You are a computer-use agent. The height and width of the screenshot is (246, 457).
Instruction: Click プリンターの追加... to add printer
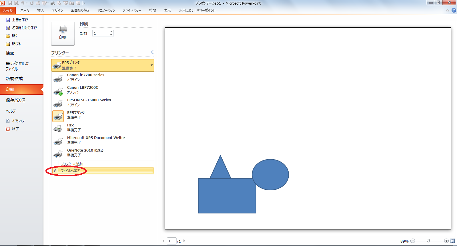pyautogui.click(x=103, y=164)
